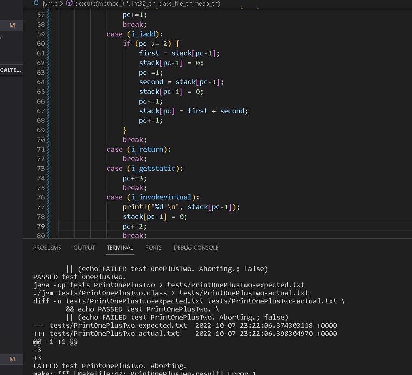The image size is (412, 375).
Task: Click the breadcrumb chevron after jvm.c
Action: pyautogui.click(x=61, y=4)
